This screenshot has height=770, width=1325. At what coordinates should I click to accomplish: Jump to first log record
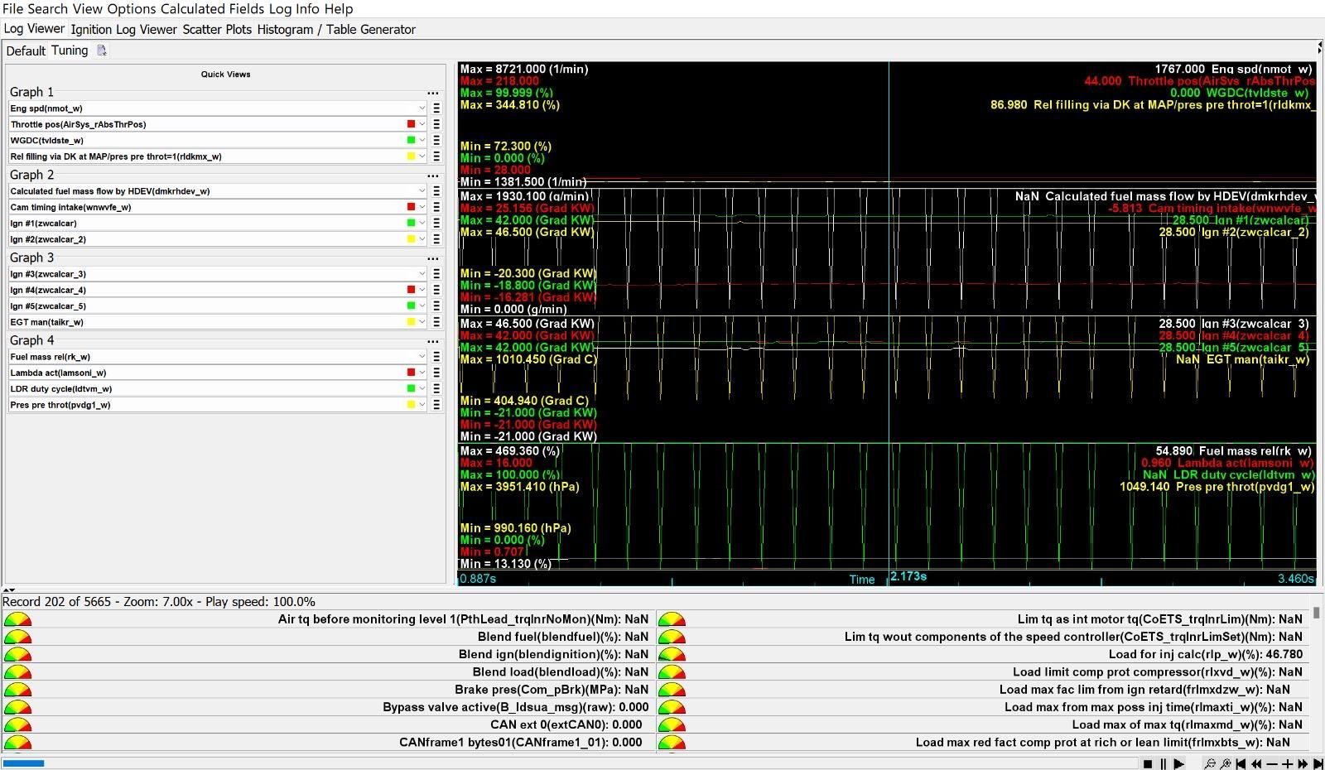tap(1241, 763)
